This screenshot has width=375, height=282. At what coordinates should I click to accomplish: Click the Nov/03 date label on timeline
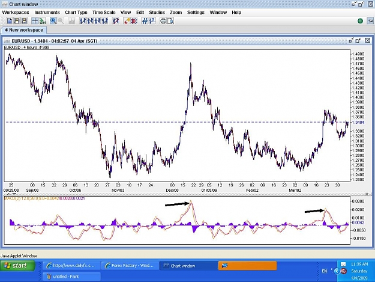tap(118, 190)
